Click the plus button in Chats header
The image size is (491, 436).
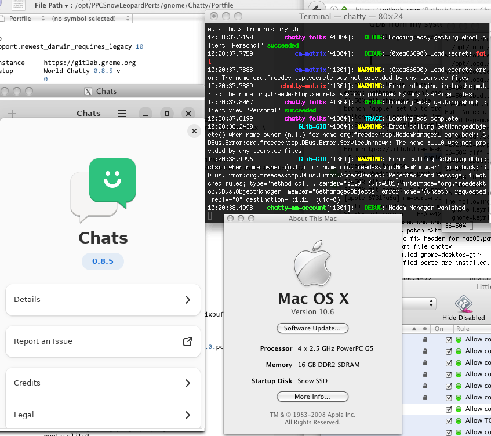pyautogui.click(x=12, y=114)
